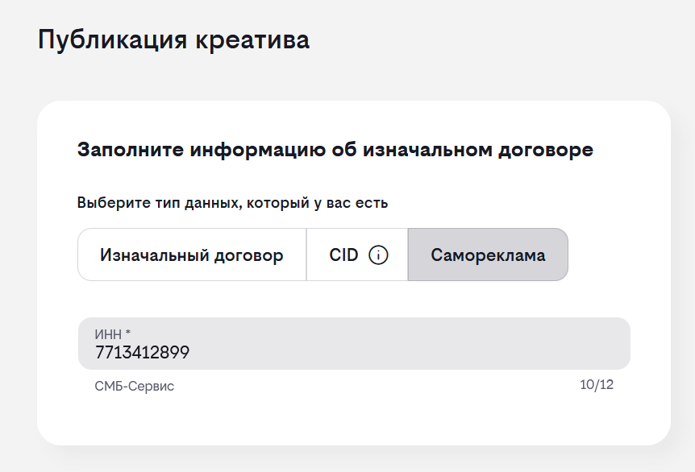This screenshot has width=695, height=472.
Task: Click the divider between "Изначальный договор" and CID
Action: (306, 255)
